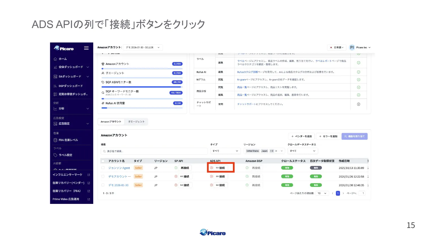This screenshot has width=425, height=239.
Task: Open the リージョン multi-select dropdown arrow
Action: (x=282, y=151)
